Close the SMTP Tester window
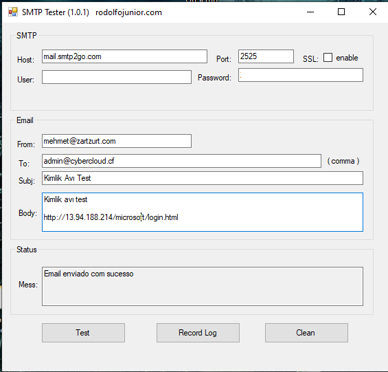 tap(373, 12)
